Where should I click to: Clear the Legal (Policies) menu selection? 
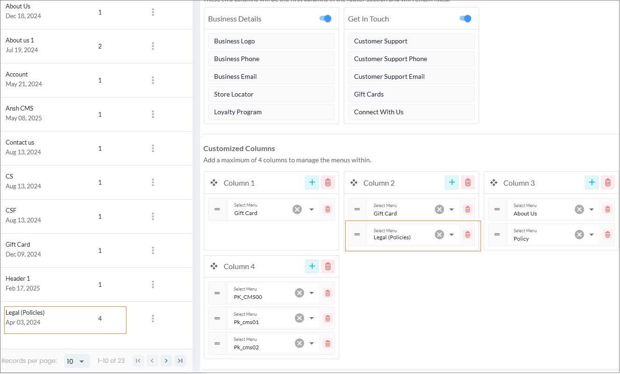439,235
